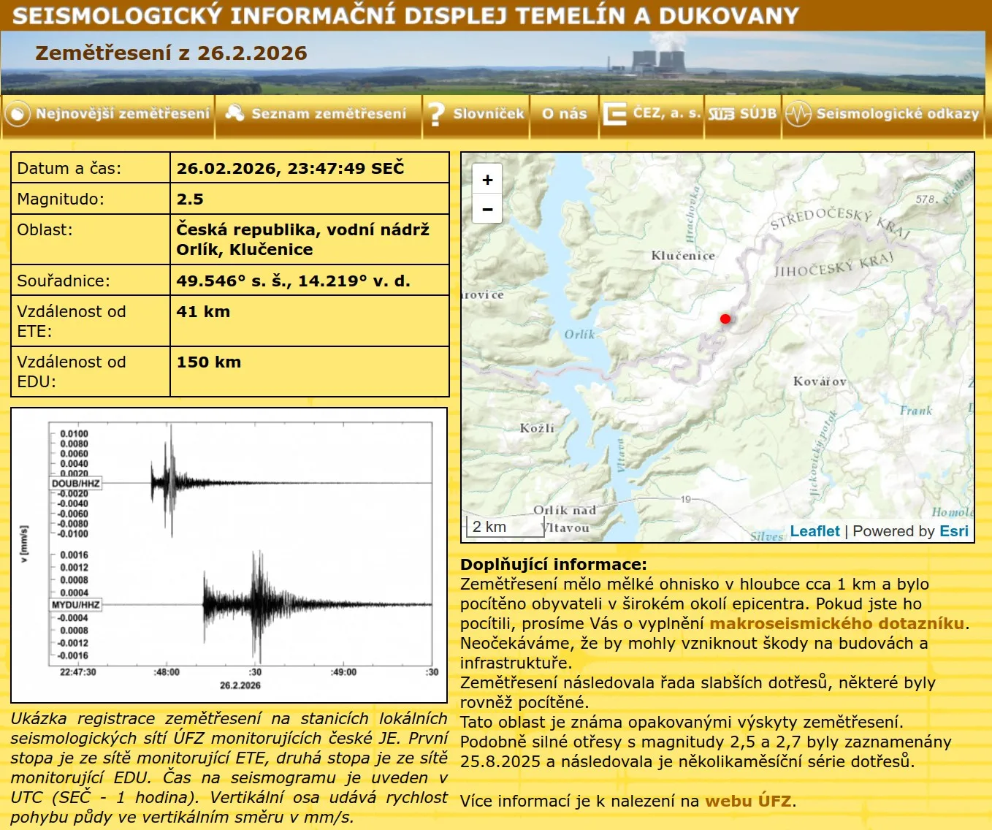
Task: Open Slovníček from the navigation bar
Action: tap(488, 114)
